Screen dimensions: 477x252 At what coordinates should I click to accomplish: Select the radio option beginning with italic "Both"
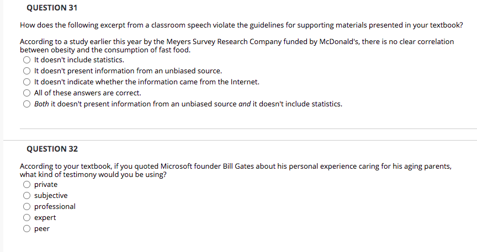(x=26, y=104)
